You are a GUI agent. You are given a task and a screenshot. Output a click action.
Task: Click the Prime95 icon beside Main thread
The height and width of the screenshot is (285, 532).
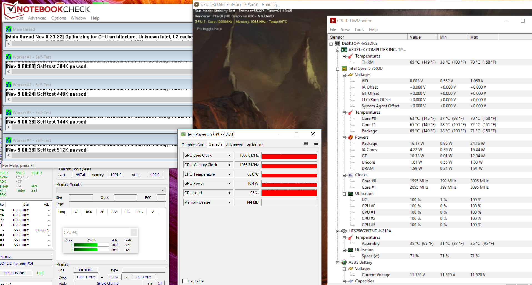pos(9,29)
